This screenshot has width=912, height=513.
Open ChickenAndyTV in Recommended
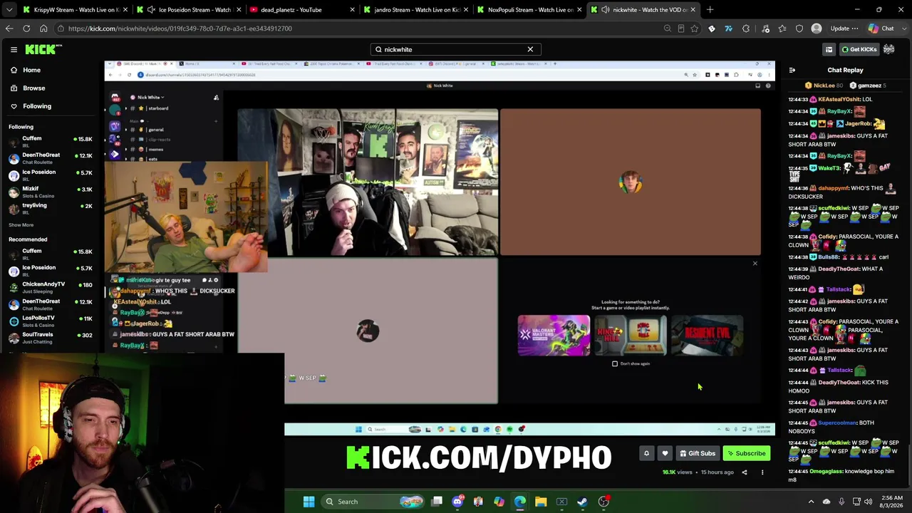(50, 287)
